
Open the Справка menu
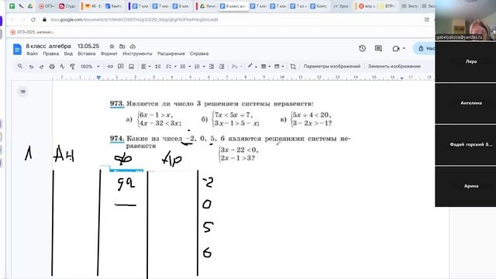pos(199,53)
